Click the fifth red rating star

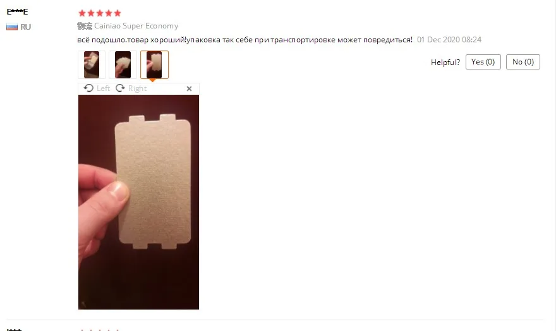pos(118,13)
